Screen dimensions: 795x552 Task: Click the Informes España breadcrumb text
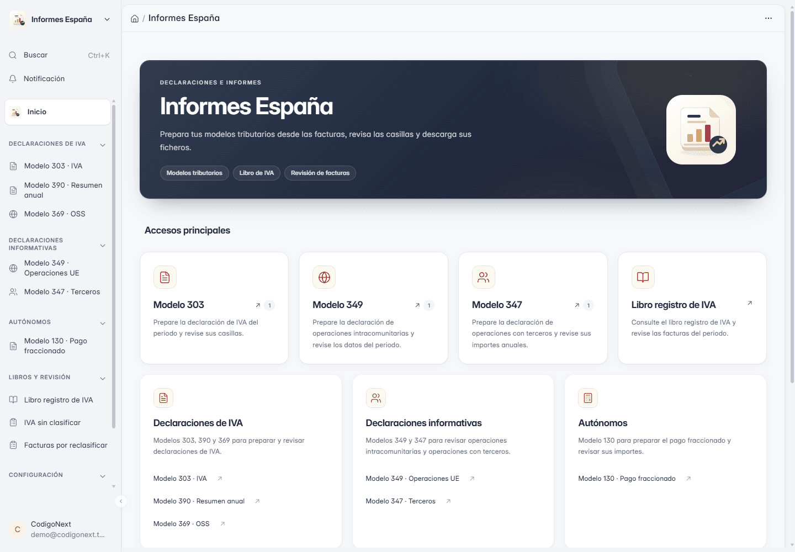tap(184, 18)
